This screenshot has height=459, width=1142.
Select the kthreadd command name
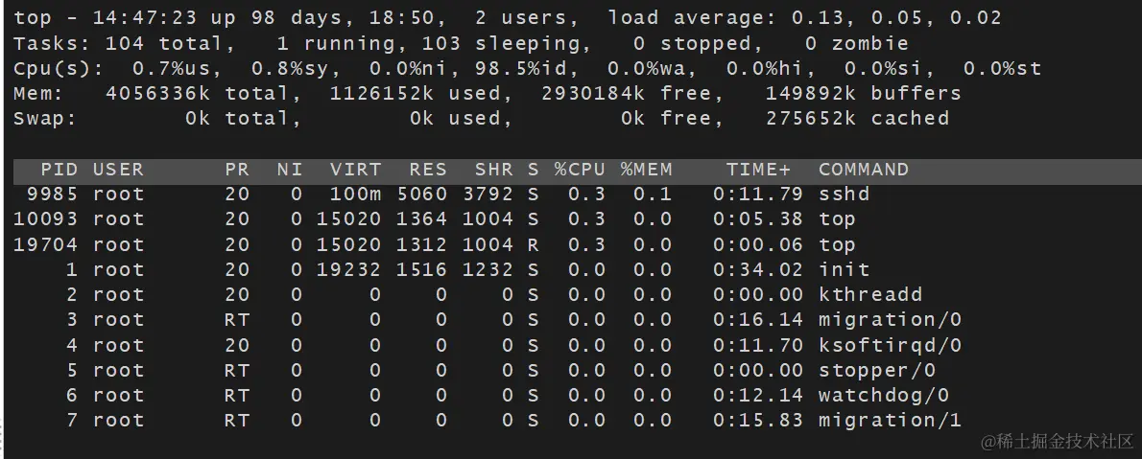tap(870, 294)
